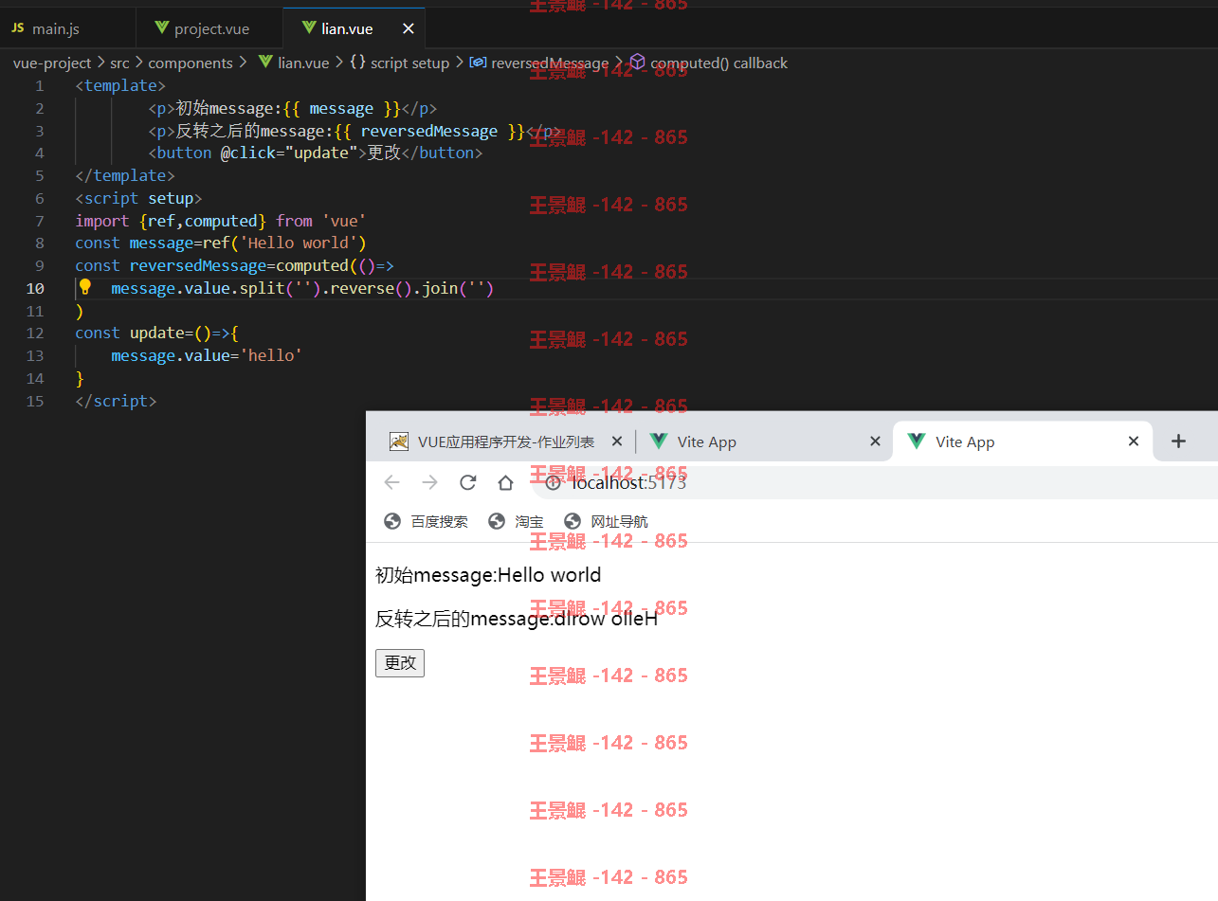Go back in the browser

[391, 482]
